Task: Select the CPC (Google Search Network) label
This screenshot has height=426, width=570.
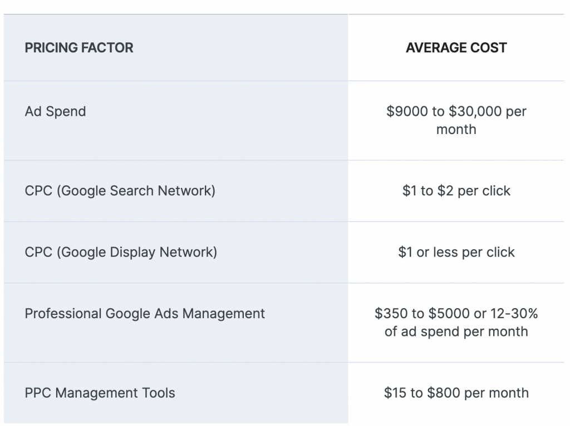Action: click(x=120, y=191)
